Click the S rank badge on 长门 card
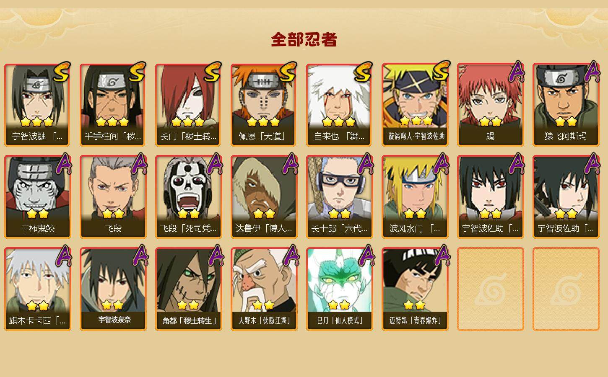Screen dimensions: 608x377 tap(212, 72)
